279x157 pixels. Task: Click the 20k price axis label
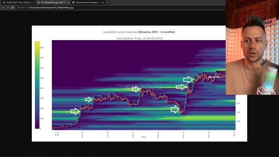(238, 113)
